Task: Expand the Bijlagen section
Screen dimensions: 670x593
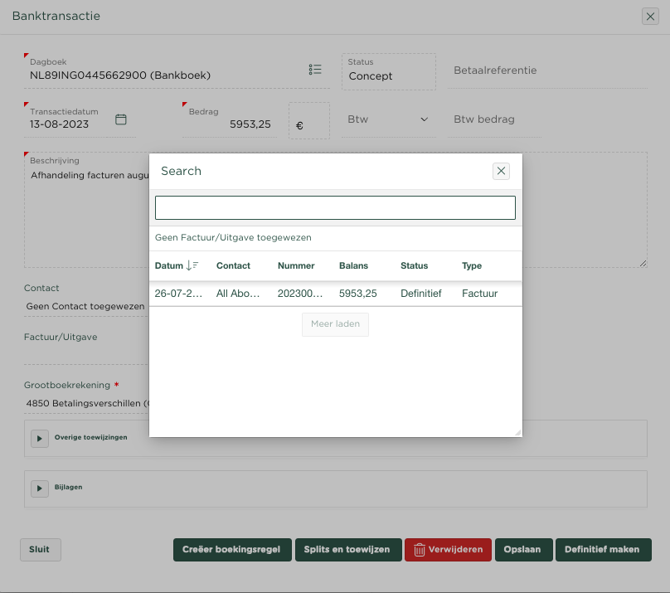Action: [40, 488]
